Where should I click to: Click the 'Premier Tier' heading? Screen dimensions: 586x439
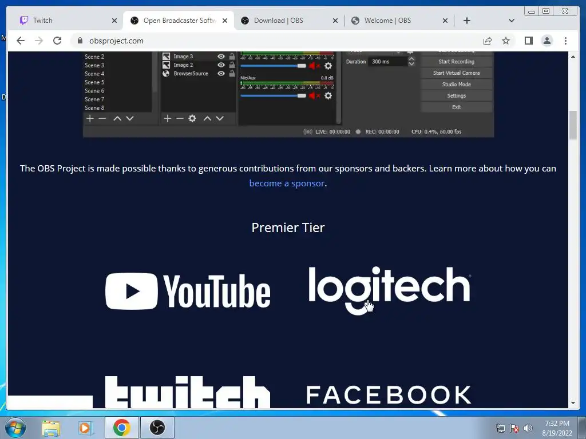pos(288,228)
